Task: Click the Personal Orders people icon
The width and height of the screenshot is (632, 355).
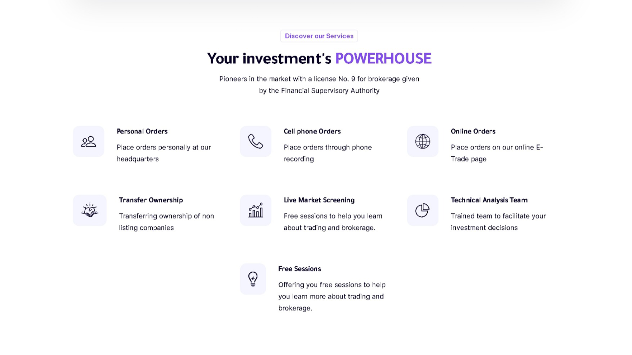Action: click(89, 141)
